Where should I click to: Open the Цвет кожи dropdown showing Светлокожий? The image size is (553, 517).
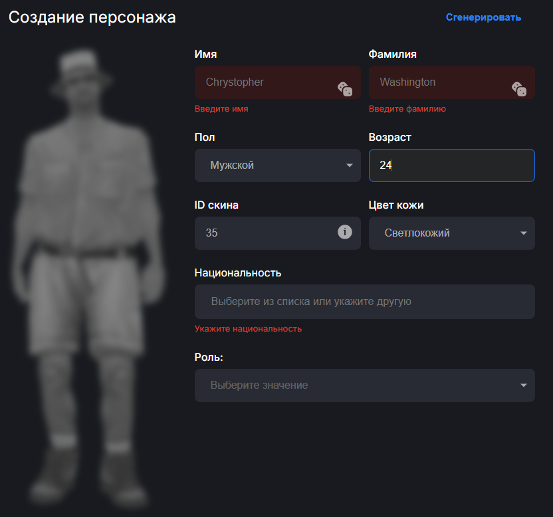(x=452, y=233)
